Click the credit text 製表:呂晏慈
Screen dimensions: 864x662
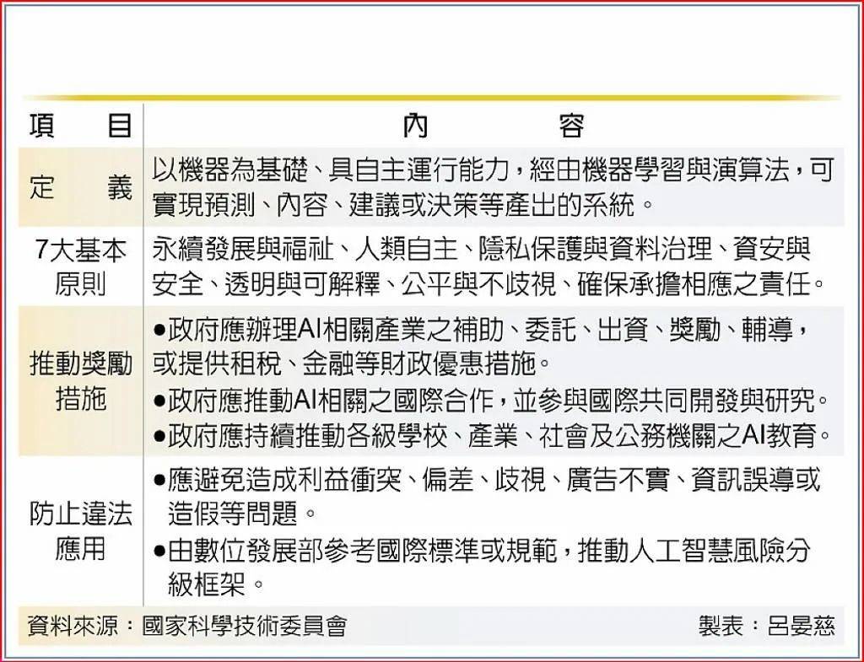[x=767, y=627]
